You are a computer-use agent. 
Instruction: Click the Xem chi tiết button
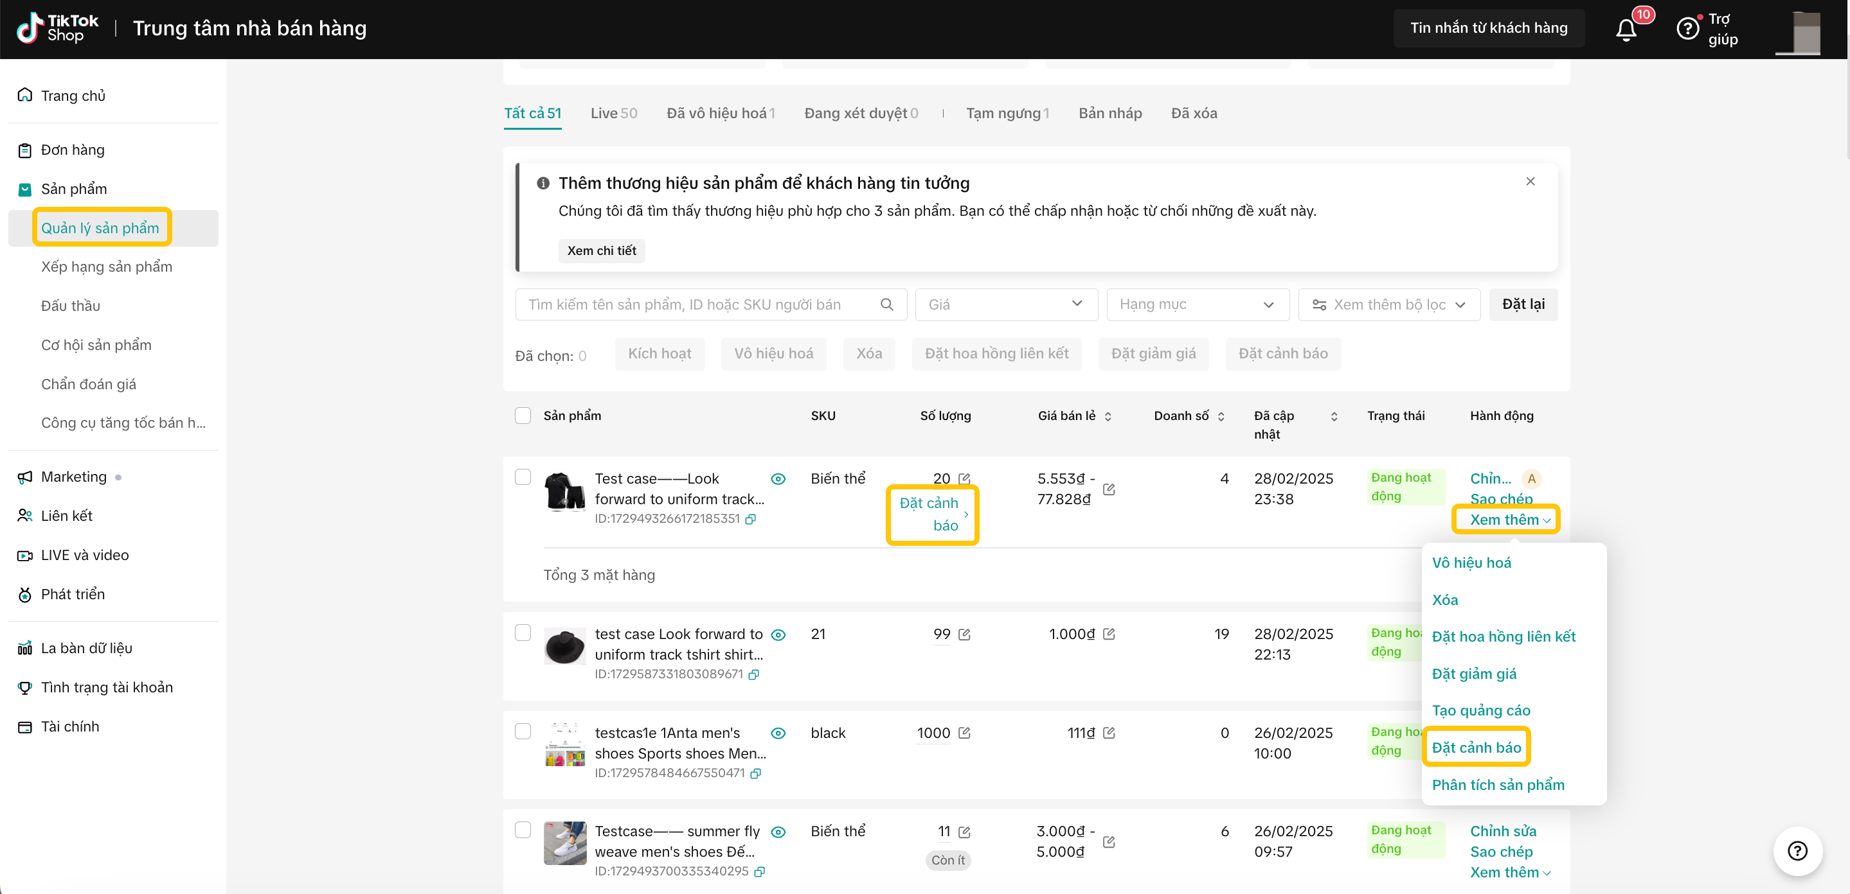click(601, 250)
